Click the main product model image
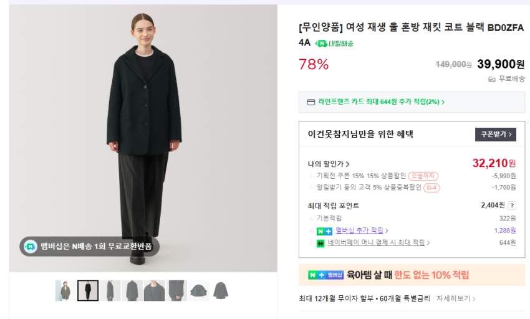 (x=143, y=137)
